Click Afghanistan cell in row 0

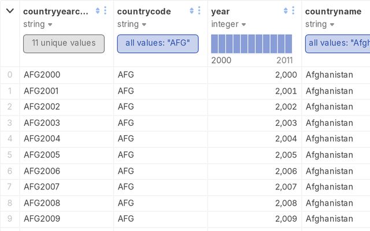coord(329,74)
